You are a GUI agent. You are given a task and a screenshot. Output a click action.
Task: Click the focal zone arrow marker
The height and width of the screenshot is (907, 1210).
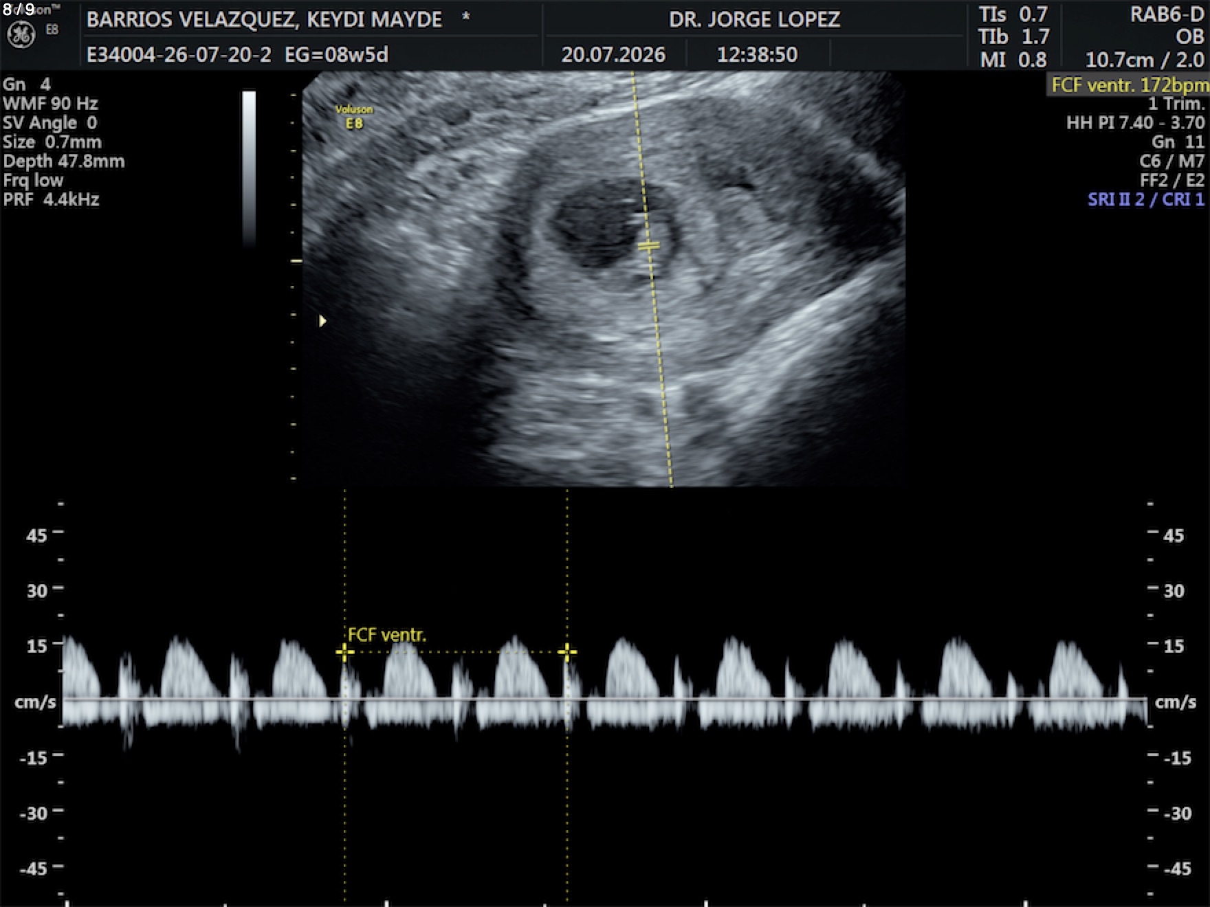pyautogui.click(x=322, y=321)
